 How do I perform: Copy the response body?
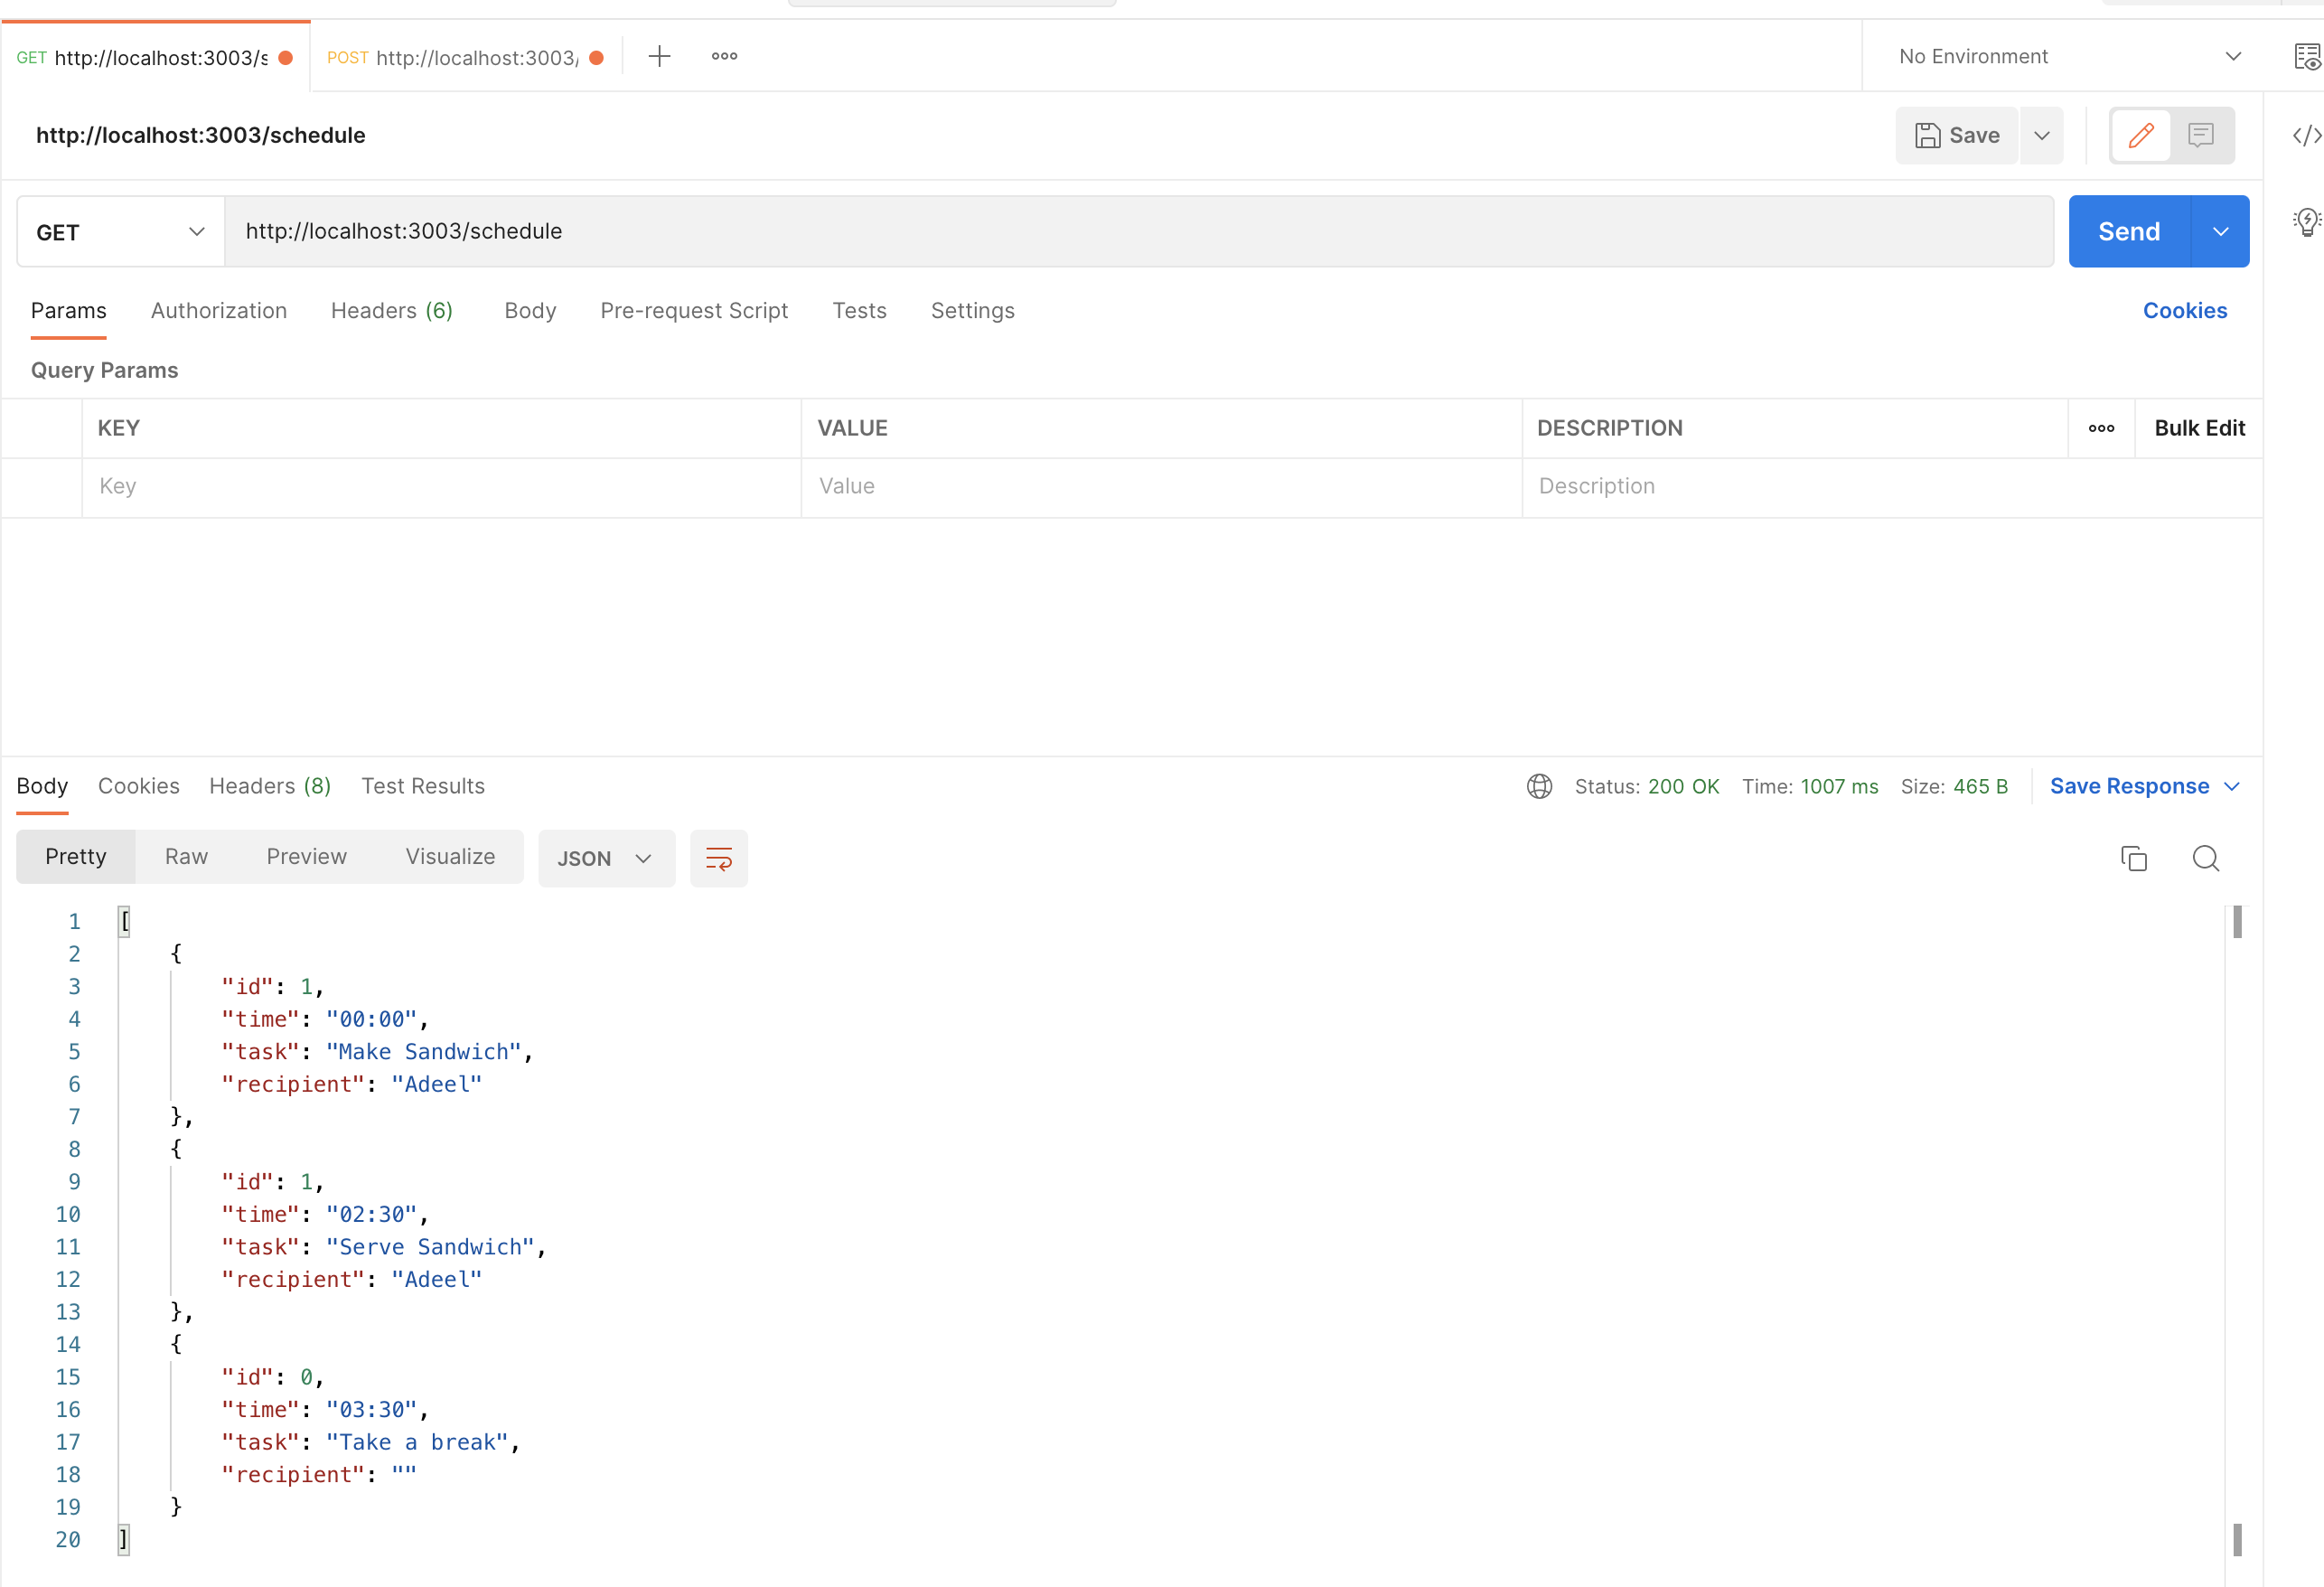(x=2135, y=858)
